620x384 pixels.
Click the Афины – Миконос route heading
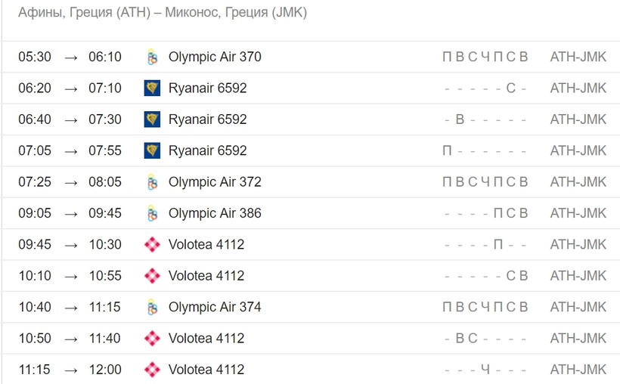[163, 14]
